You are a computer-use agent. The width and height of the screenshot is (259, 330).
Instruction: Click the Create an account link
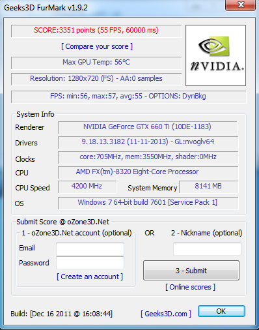(x=90, y=277)
